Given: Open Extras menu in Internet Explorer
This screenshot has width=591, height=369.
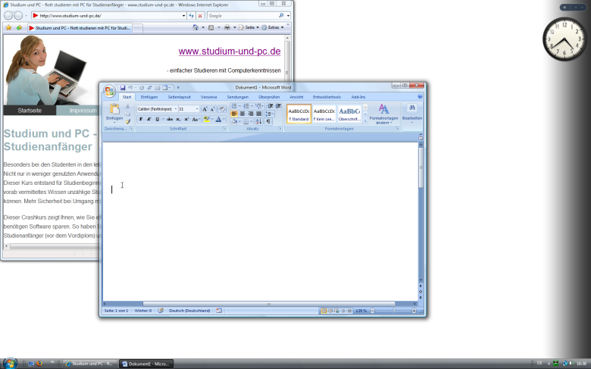Looking at the screenshot, I should point(273,27).
